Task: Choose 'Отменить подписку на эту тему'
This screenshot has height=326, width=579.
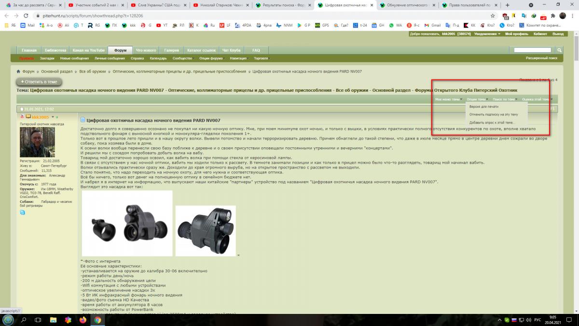Action: coord(494,114)
